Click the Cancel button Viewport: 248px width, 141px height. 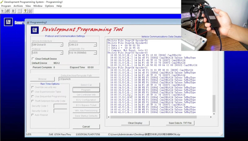pyautogui.click(x=86, y=126)
